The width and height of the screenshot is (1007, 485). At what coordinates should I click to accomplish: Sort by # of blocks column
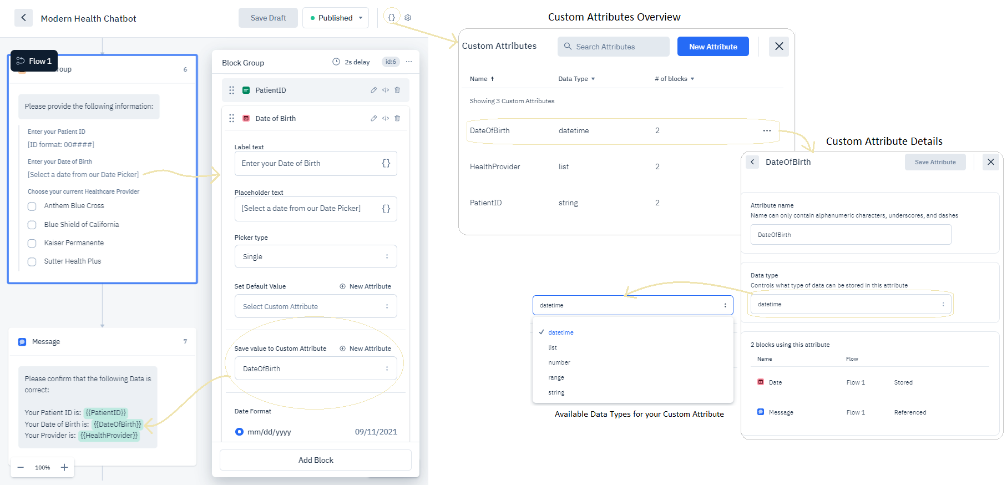click(674, 79)
